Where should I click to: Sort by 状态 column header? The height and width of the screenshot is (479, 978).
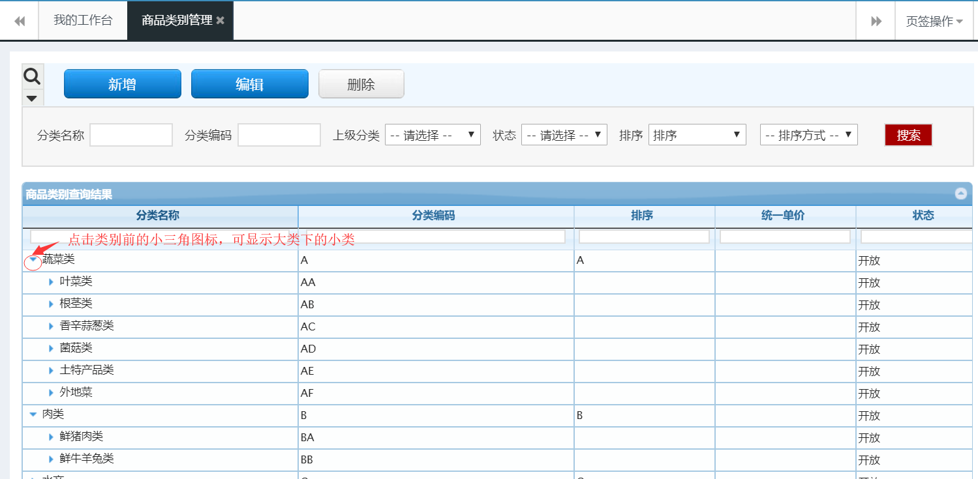click(x=923, y=216)
